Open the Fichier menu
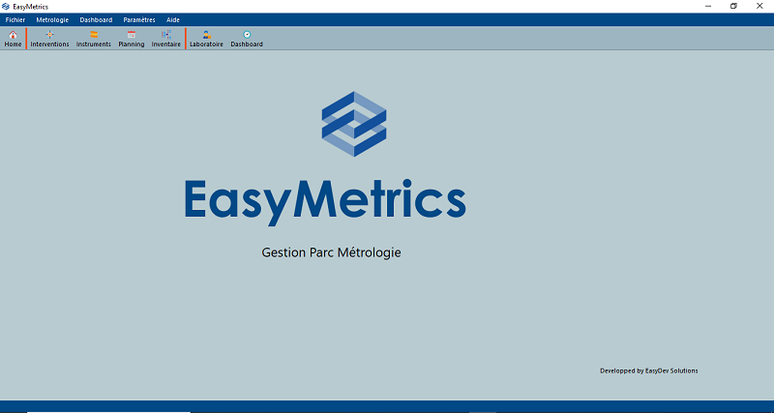This screenshot has width=774, height=413. (x=15, y=19)
